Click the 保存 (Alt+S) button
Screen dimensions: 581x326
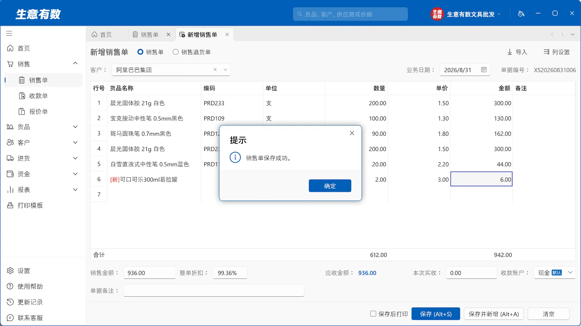tap(436, 314)
